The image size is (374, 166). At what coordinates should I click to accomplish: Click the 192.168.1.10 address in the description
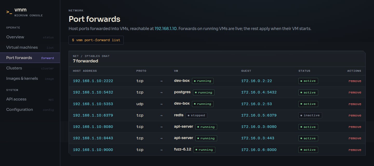coord(166,28)
